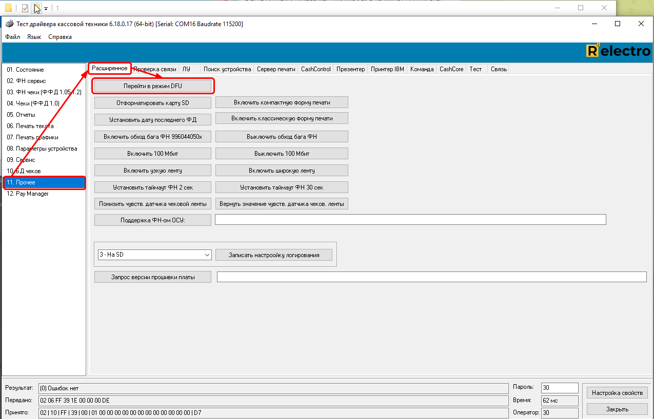This screenshot has width=654, height=419.
Task: Expand the logging mode dropdown '3 - На SD'
Action: pos(207,255)
